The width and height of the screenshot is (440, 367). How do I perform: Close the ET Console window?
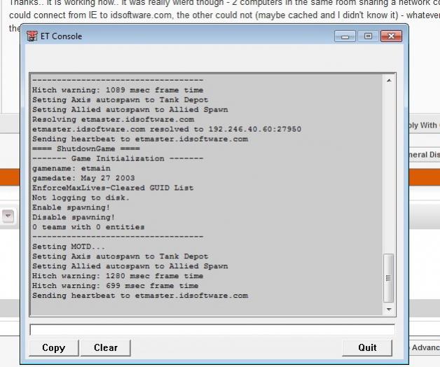point(390,36)
